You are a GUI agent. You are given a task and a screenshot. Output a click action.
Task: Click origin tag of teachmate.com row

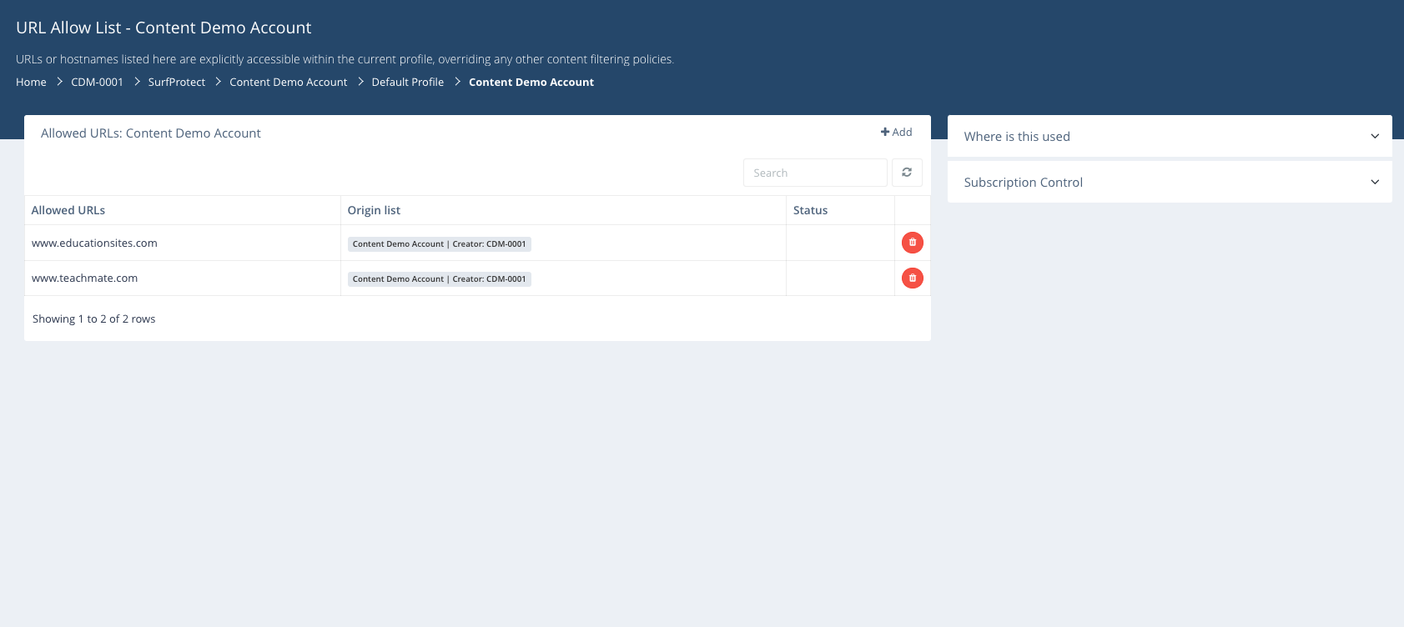pyautogui.click(x=439, y=279)
